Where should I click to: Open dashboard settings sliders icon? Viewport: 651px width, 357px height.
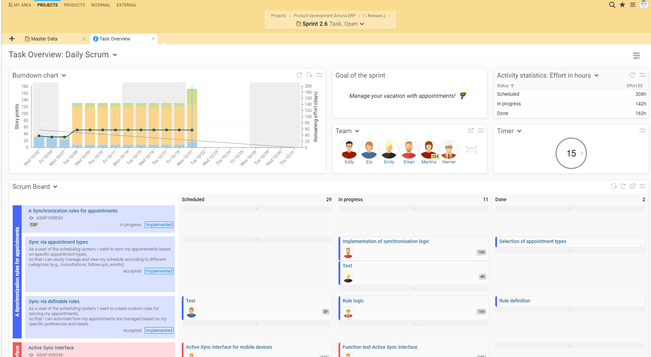(x=636, y=56)
